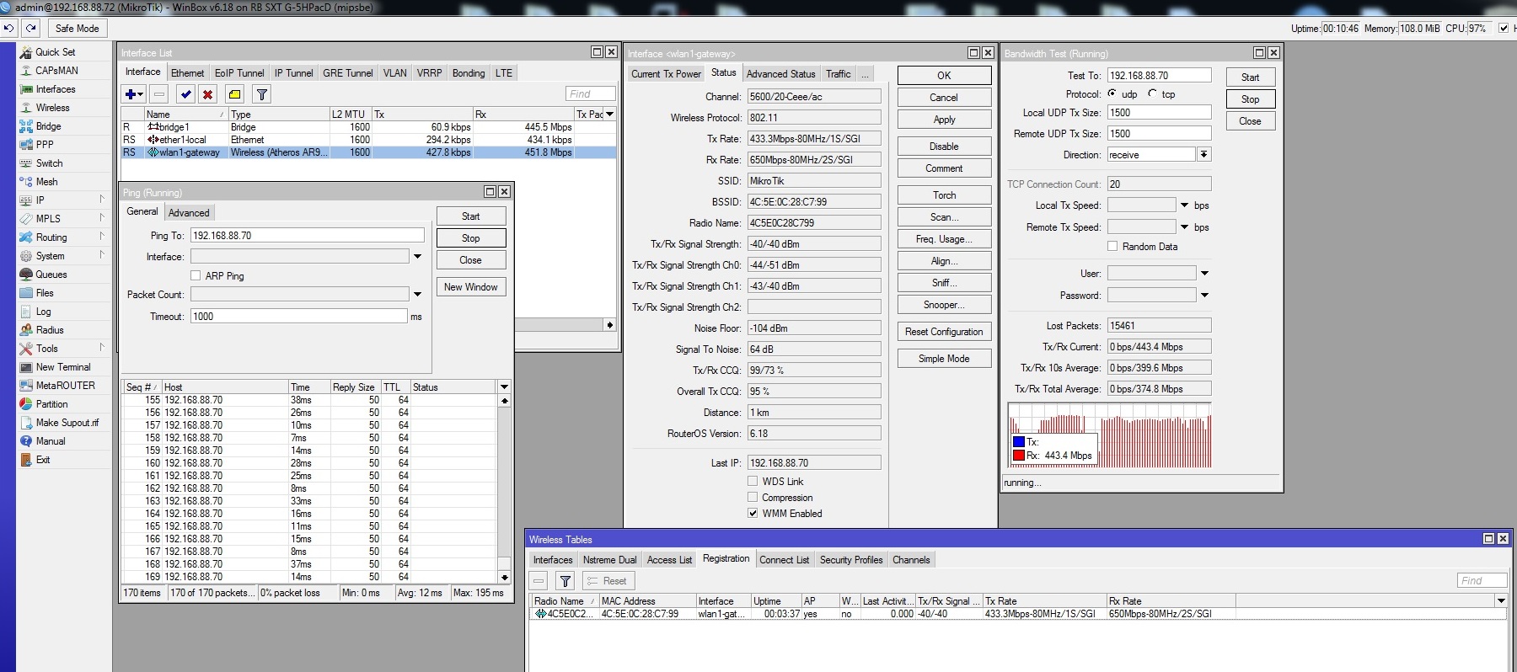Select tcp protocol radio button
The width and height of the screenshot is (1517, 672).
(1152, 93)
